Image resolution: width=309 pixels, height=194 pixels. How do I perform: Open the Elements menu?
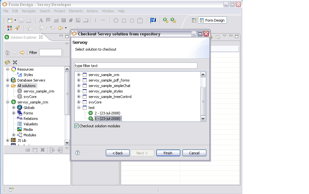(x=76, y=11)
